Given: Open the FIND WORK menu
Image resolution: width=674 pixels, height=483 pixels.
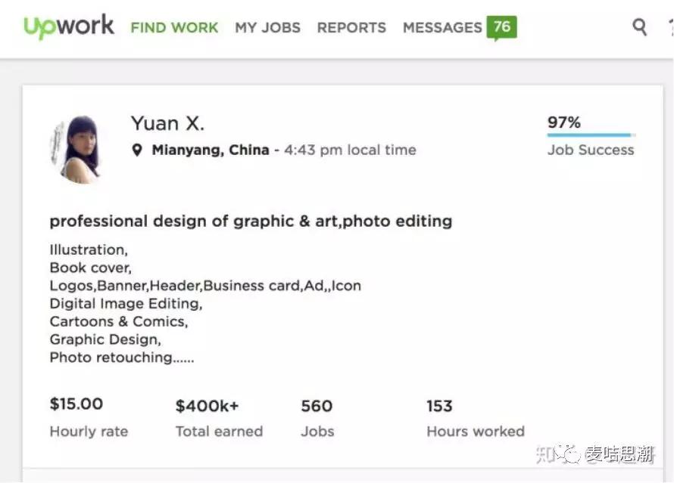Looking at the screenshot, I should coord(174,27).
